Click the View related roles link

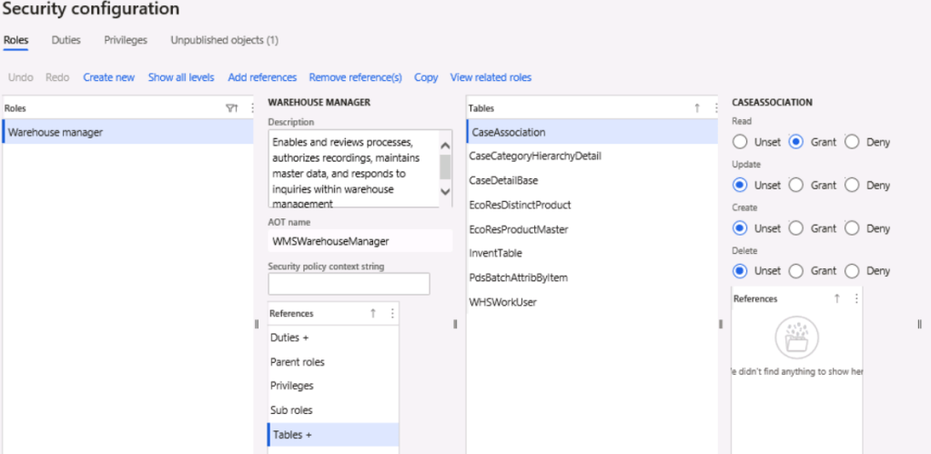(491, 77)
